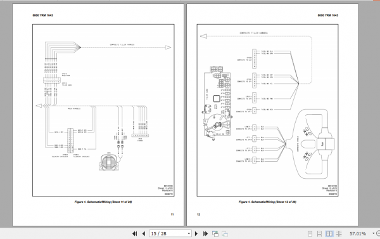This screenshot has width=380, height=239.
Task: Click the Composite Tiller Harness label on right page
Action: click(x=254, y=33)
